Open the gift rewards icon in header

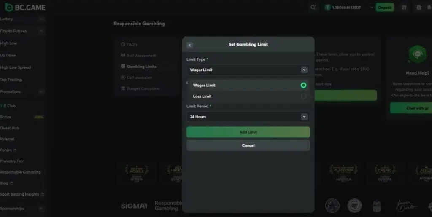pos(404,8)
